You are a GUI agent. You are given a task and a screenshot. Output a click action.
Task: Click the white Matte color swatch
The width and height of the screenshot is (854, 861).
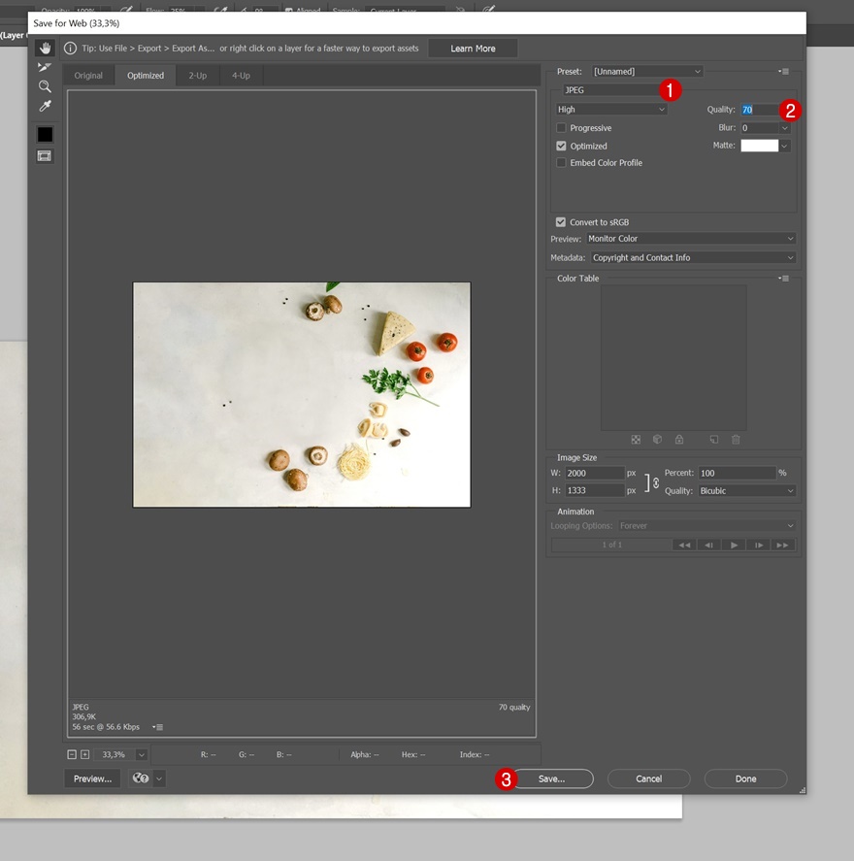click(759, 146)
